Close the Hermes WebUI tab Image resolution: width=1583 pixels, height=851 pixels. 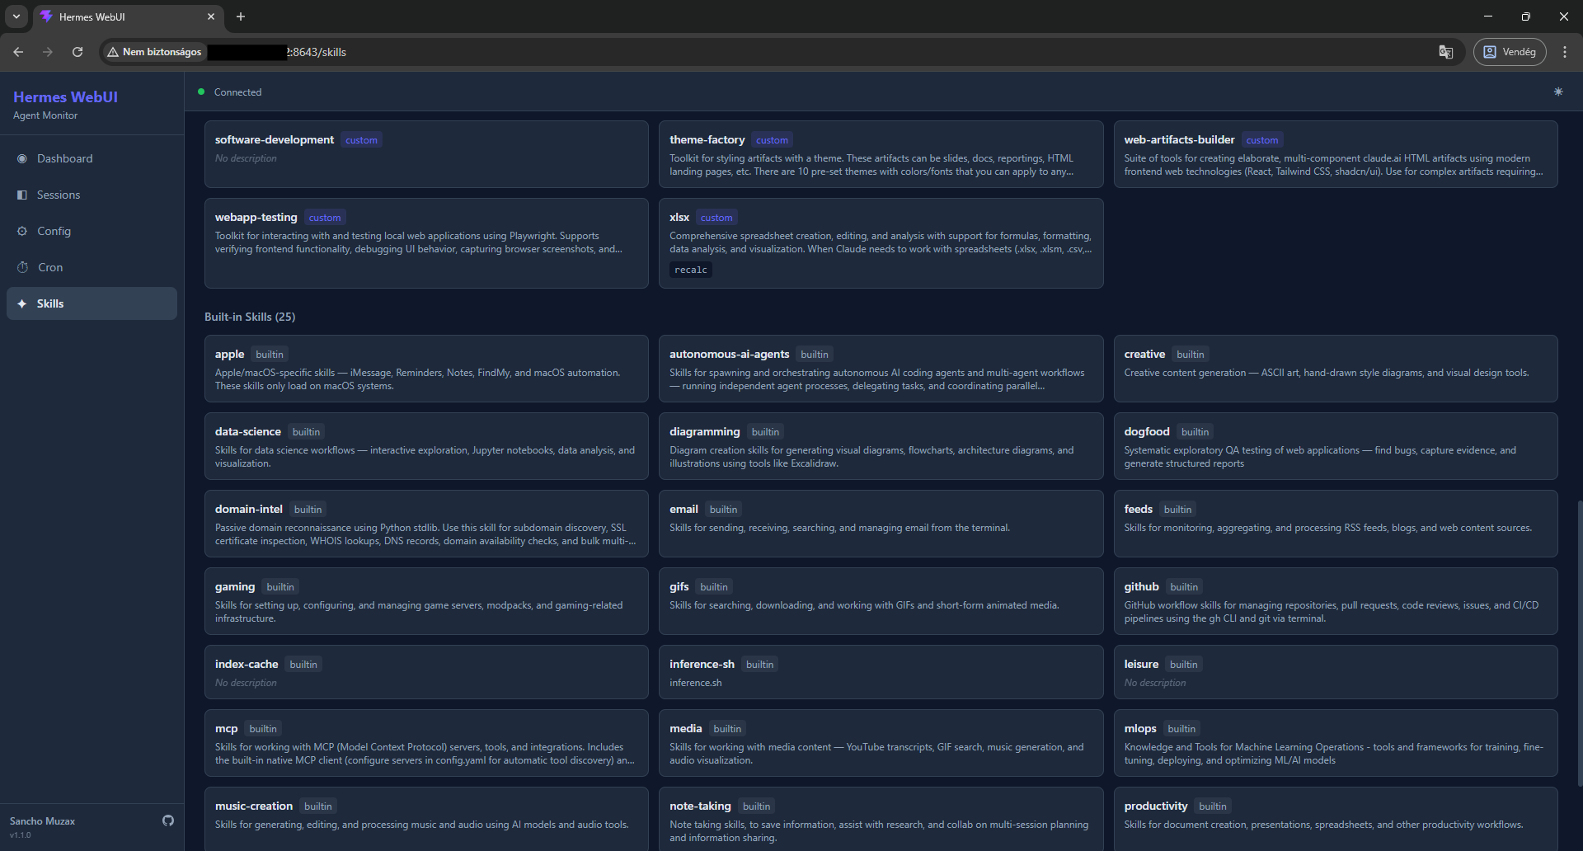coord(210,16)
